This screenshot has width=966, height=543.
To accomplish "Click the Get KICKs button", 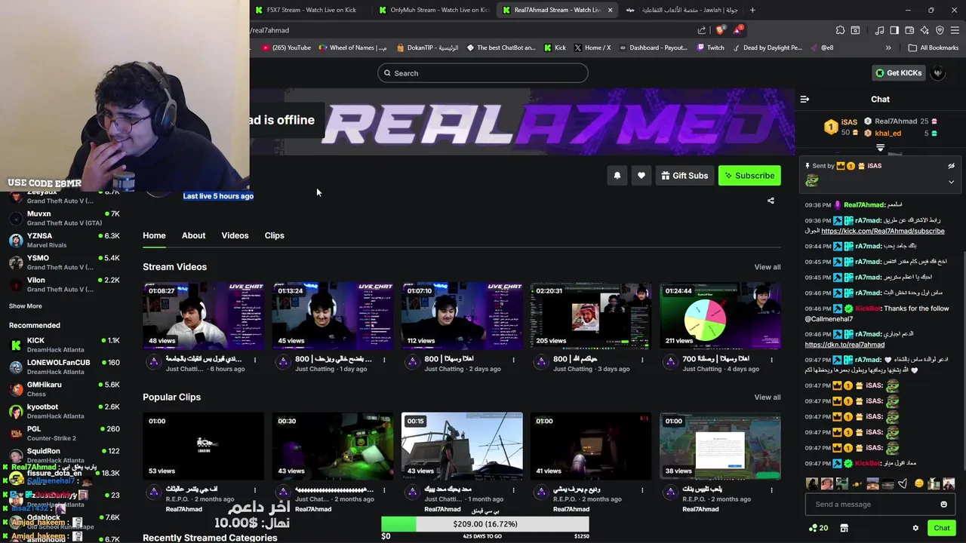I will tap(898, 73).
